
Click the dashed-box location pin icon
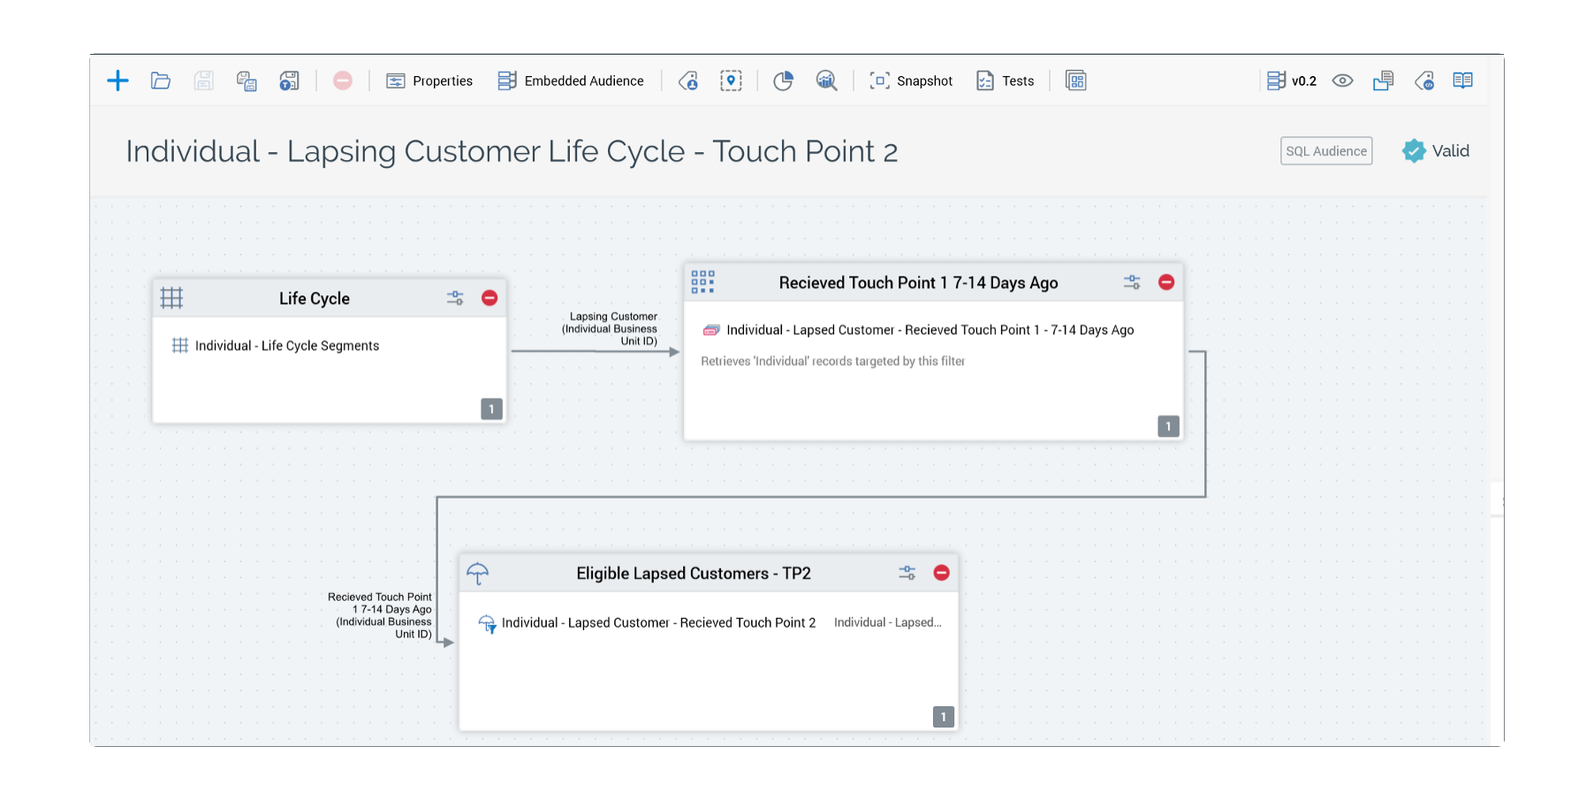(x=731, y=81)
